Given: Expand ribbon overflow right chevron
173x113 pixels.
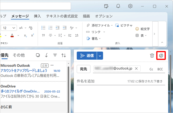Looking at the screenshot, I should 154,34.
